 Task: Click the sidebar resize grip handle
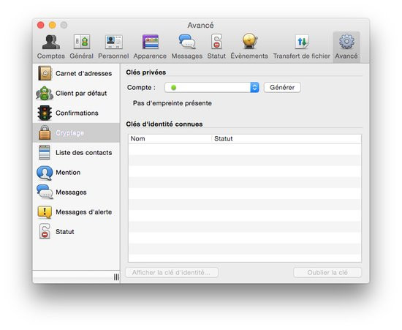point(116,277)
